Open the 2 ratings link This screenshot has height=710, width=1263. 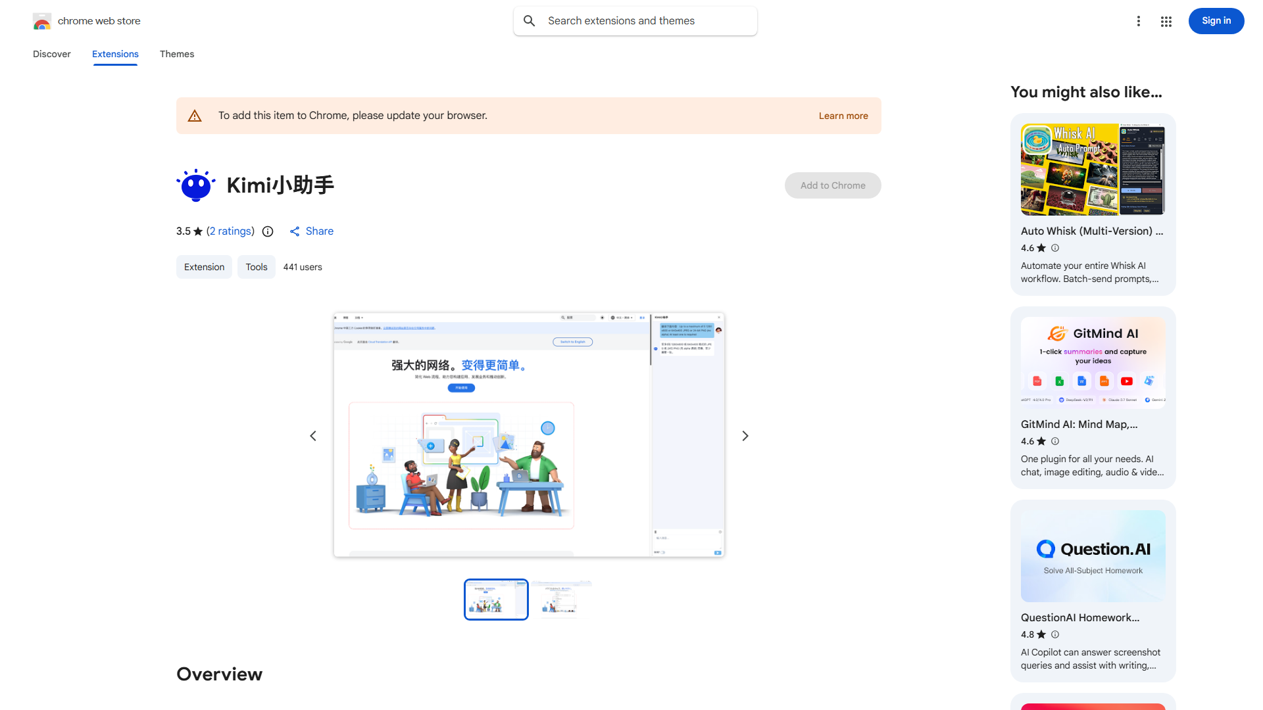pos(230,231)
